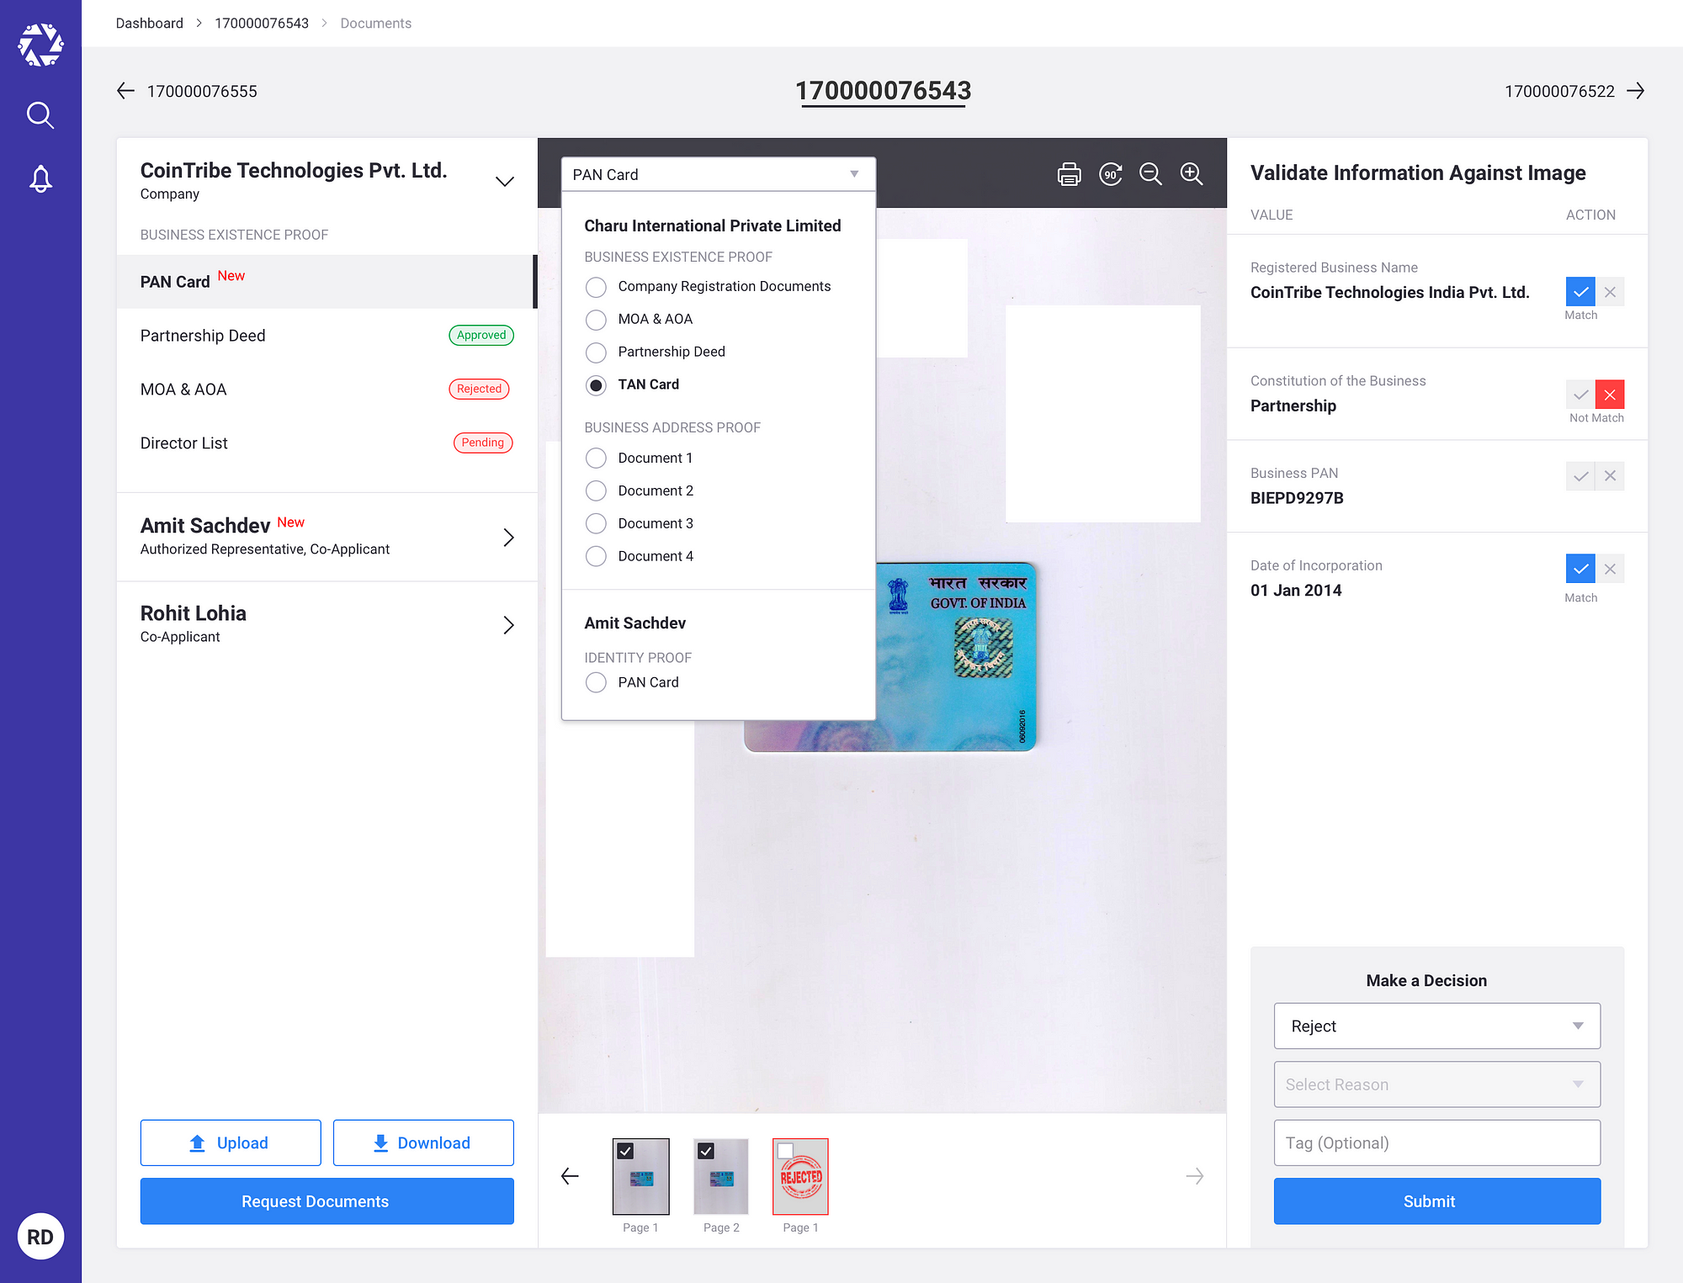Open the Partnership Deed document
1683x1283 pixels.
coord(327,336)
